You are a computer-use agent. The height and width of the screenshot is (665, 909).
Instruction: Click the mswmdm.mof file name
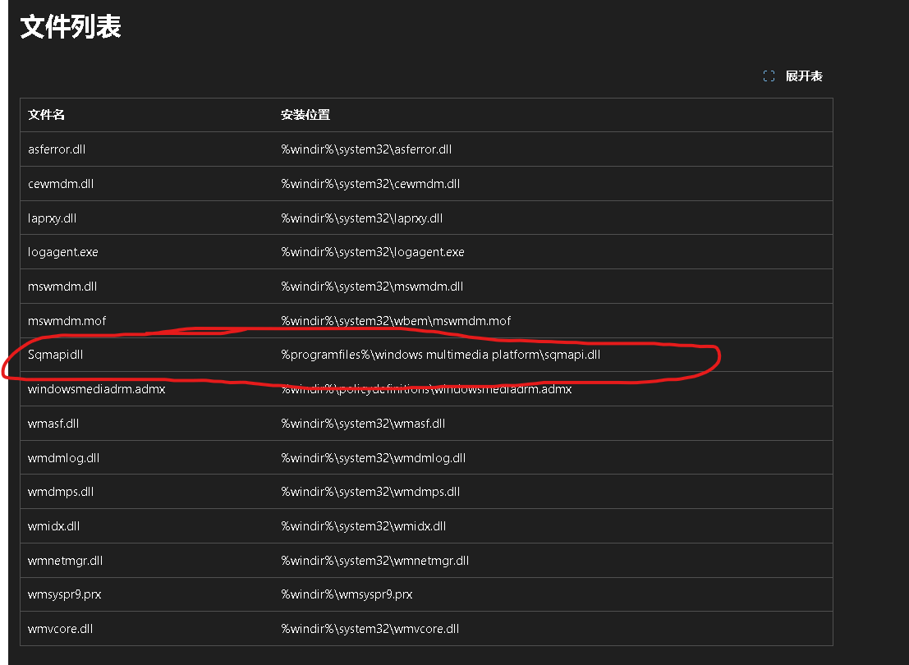pyautogui.click(x=67, y=321)
